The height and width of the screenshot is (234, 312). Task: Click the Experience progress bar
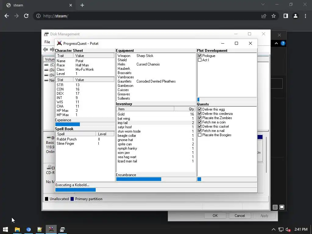pos(85,124)
